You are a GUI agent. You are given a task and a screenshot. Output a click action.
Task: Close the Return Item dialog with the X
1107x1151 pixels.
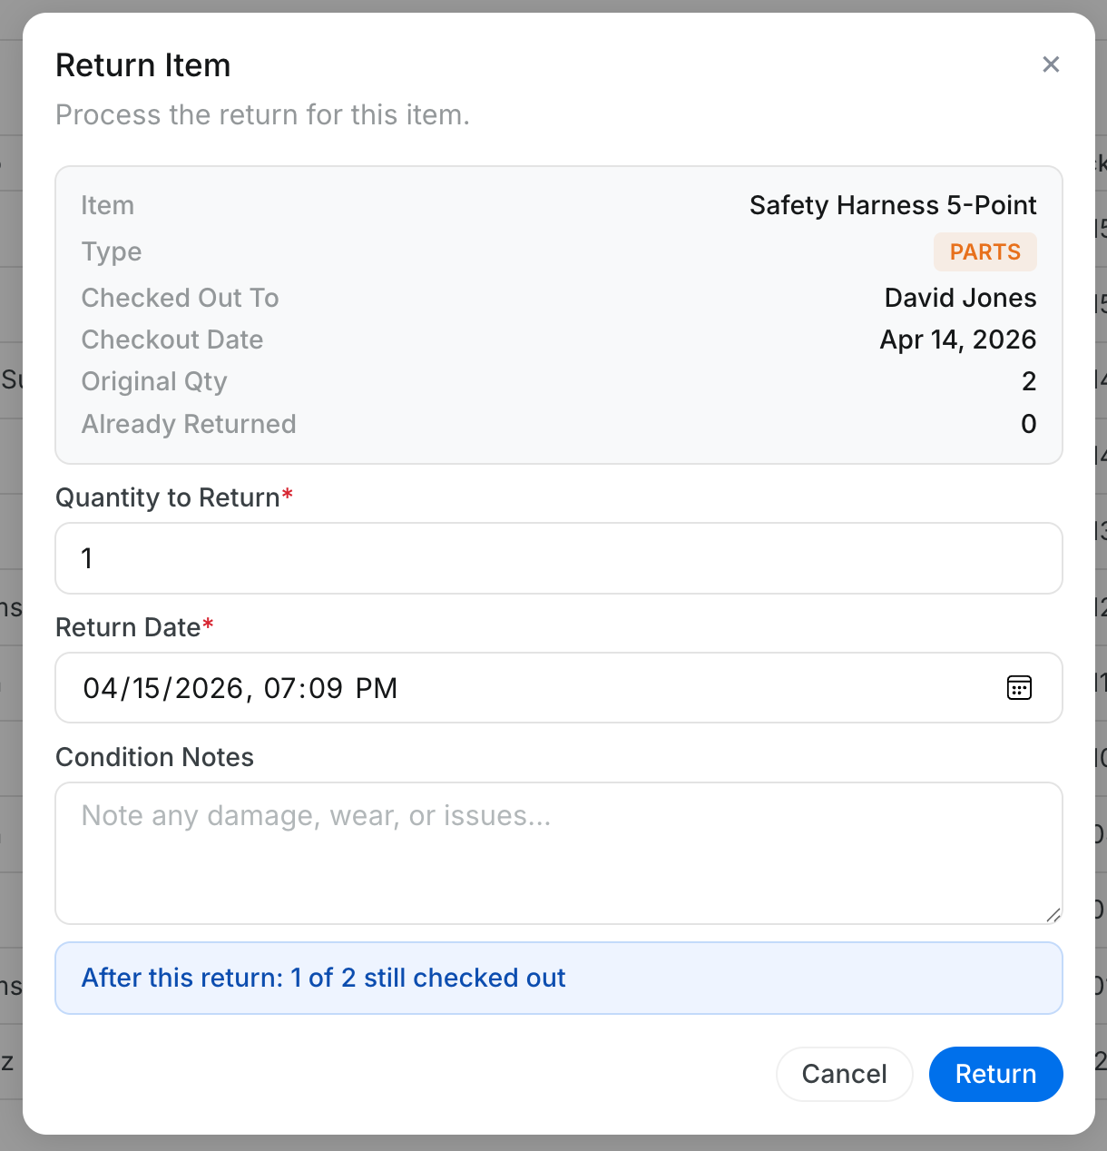(1051, 64)
